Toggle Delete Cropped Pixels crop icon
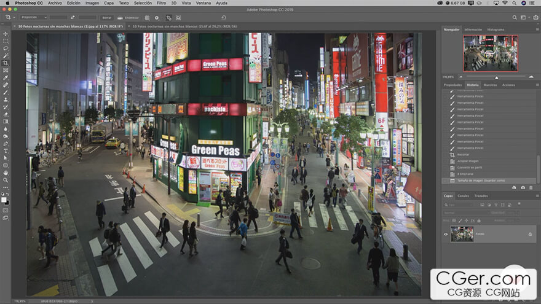This screenshot has width=541, height=304. coord(168,18)
